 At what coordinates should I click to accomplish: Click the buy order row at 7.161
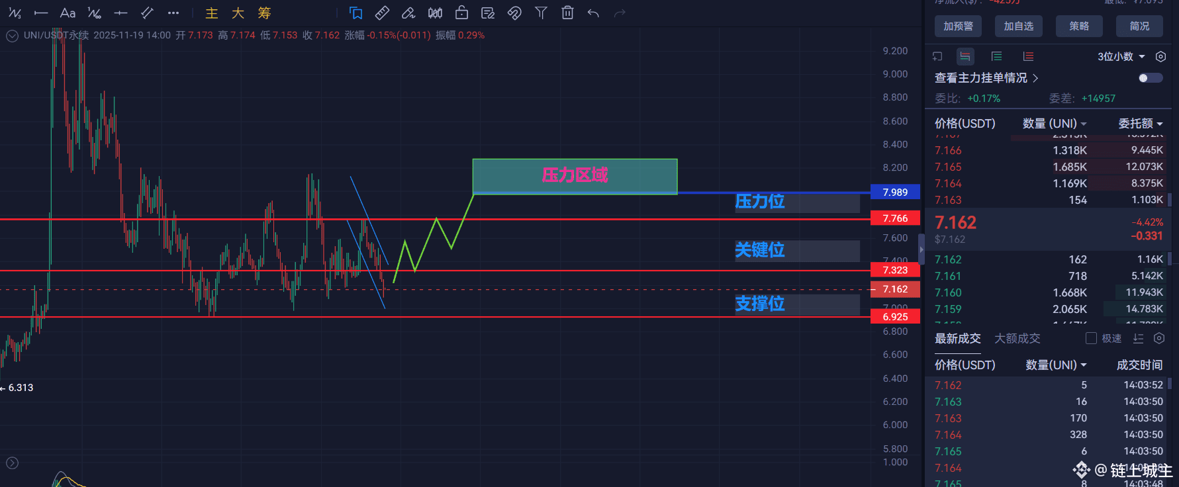(x=1049, y=277)
